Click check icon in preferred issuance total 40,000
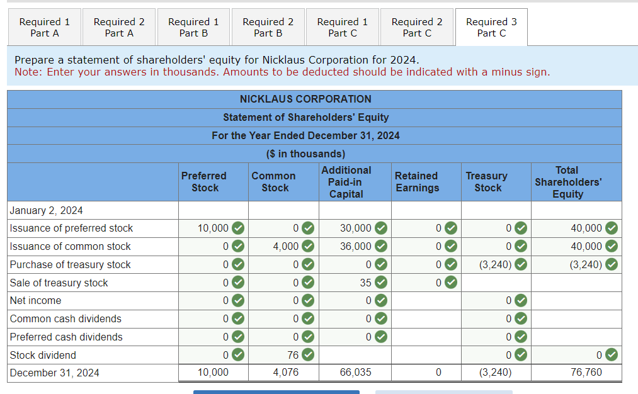 (612, 228)
